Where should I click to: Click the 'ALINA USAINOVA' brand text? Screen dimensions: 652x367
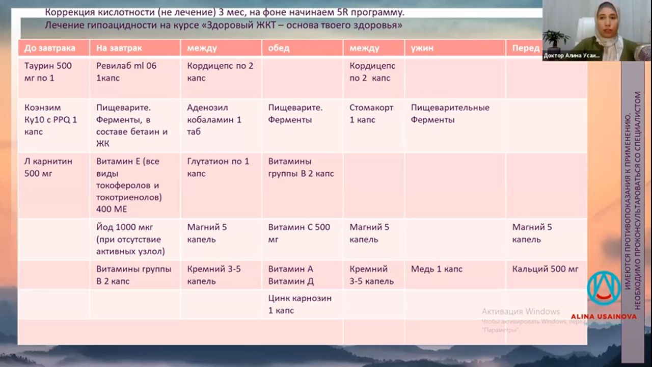[x=604, y=317]
